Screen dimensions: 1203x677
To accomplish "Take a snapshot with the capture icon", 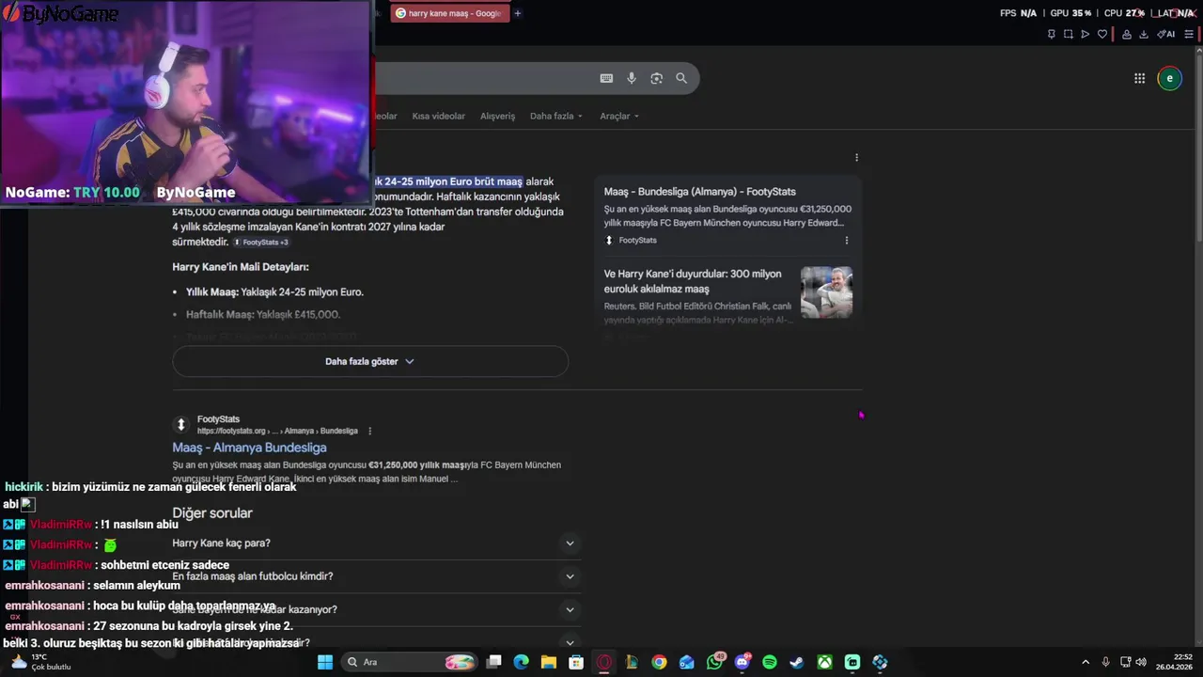I will coord(1068,35).
